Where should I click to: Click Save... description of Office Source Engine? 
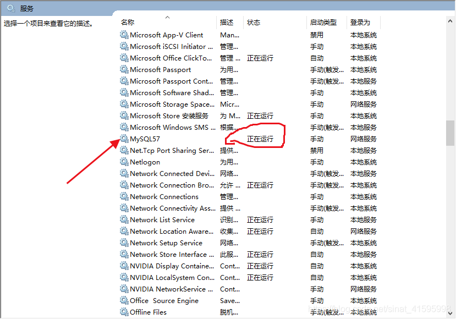[230, 301]
